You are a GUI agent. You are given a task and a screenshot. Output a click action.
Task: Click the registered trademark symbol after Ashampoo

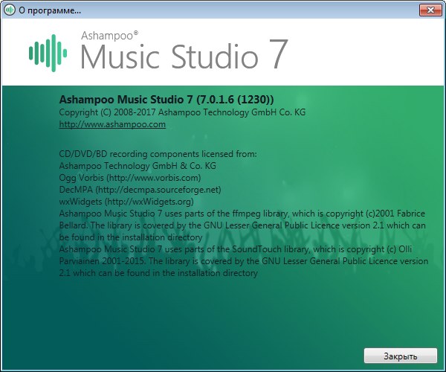[x=135, y=33]
